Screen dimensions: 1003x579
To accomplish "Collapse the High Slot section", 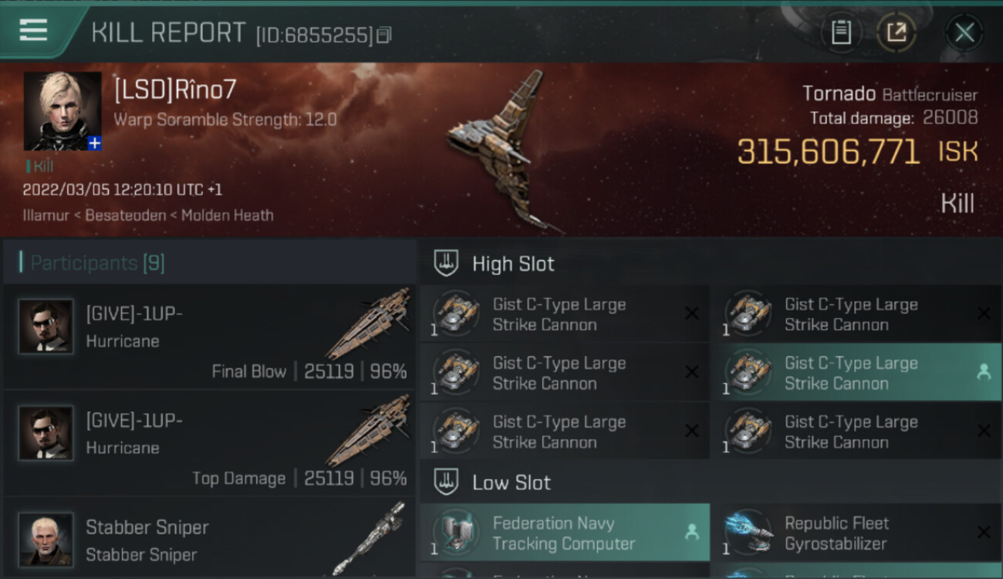I will pos(711,263).
